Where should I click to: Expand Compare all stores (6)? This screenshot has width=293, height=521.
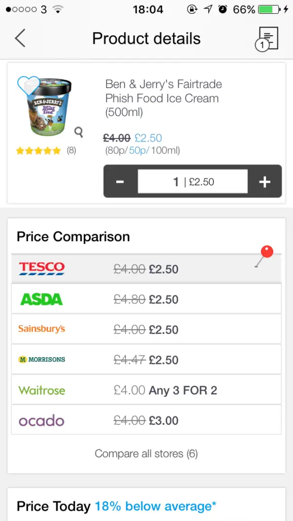coord(146,453)
